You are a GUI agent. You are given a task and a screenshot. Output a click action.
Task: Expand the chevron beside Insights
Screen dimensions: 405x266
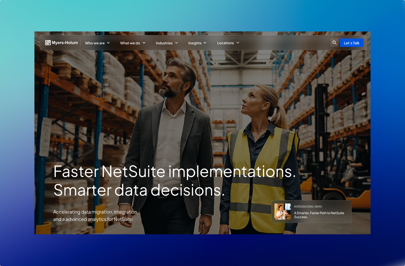pyautogui.click(x=205, y=43)
